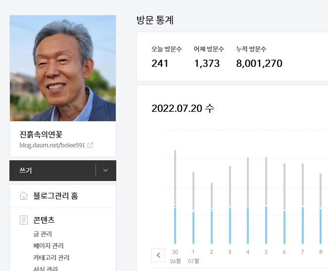Open blog.daum.net/bolee591 link
This screenshot has width=328, height=271.
(52, 145)
